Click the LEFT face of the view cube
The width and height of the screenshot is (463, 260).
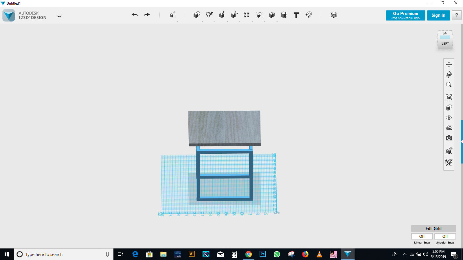(445, 43)
